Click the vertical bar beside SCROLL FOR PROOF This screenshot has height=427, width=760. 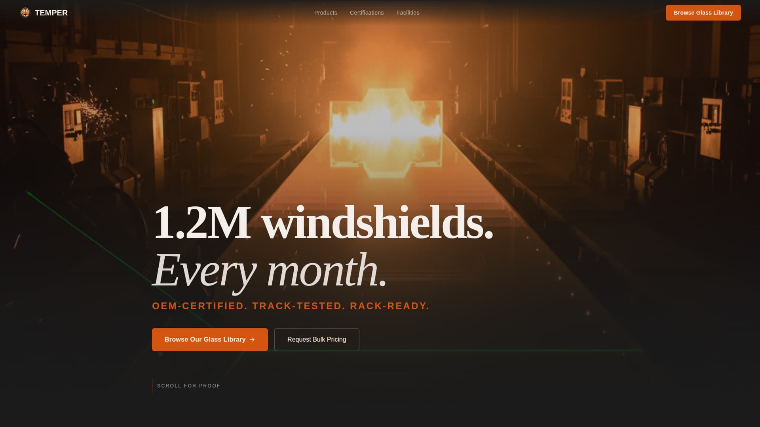point(153,385)
